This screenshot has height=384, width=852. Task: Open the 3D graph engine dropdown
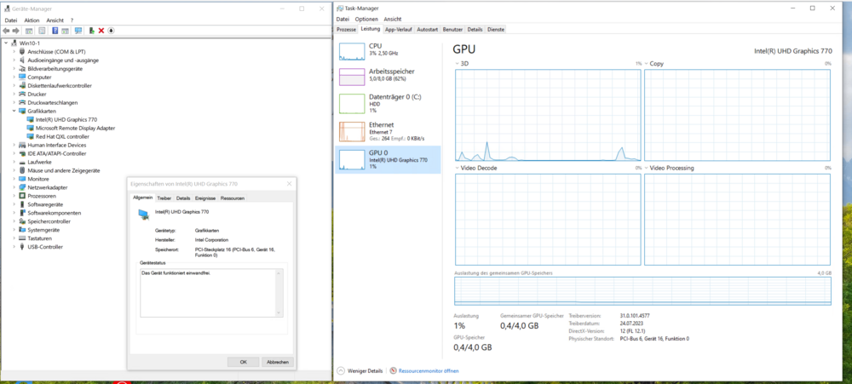point(457,64)
